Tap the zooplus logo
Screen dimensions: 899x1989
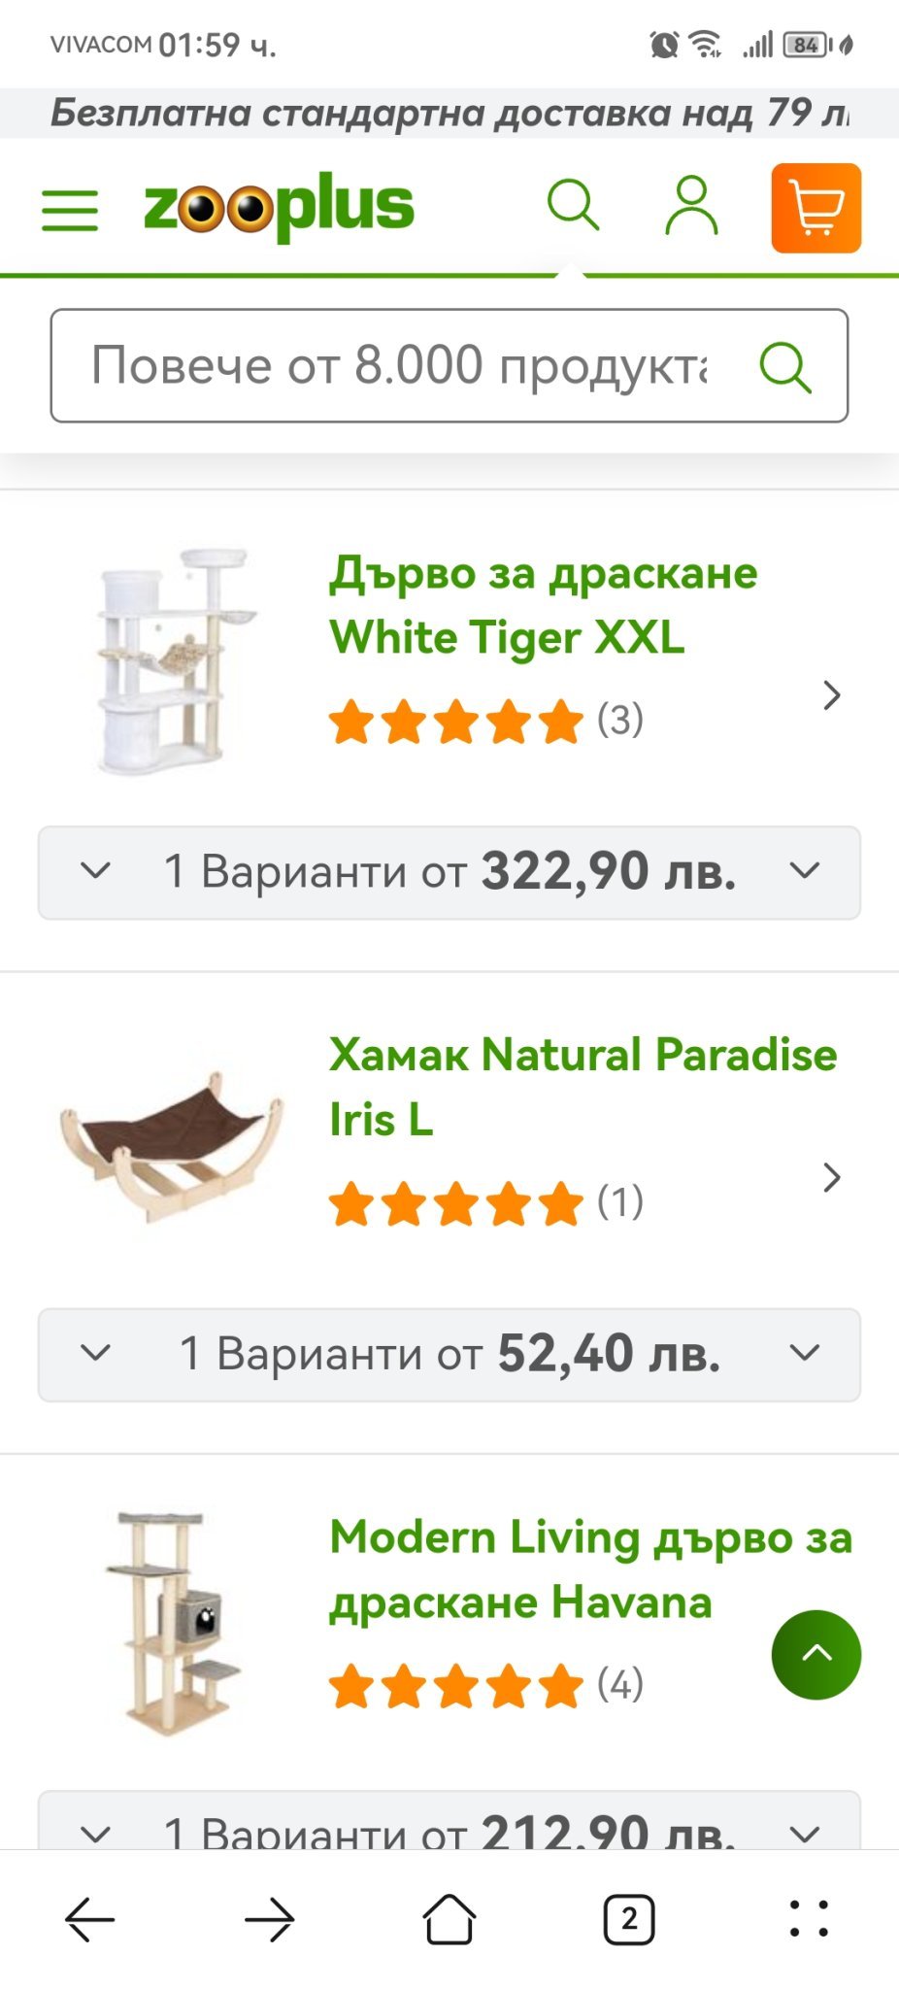(x=279, y=207)
